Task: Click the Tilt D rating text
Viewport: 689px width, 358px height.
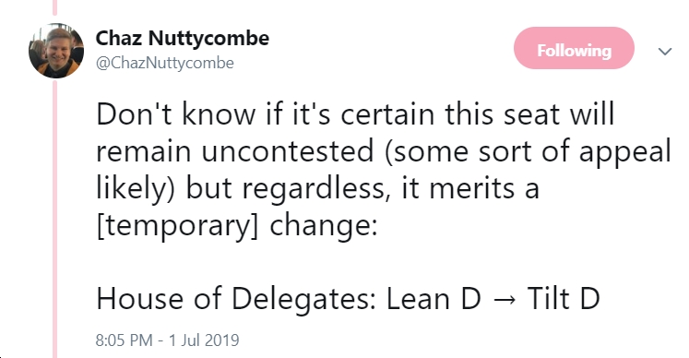Action: tap(564, 299)
